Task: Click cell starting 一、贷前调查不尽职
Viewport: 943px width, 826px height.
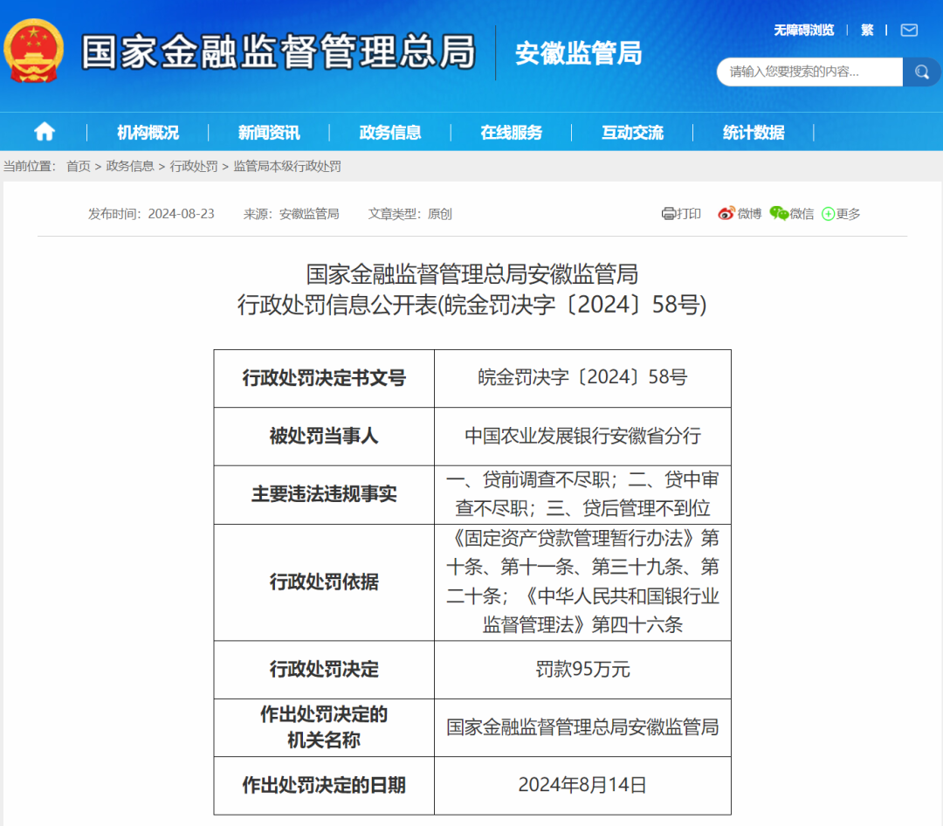Action: pyautogui.click(x=582, y=494)
